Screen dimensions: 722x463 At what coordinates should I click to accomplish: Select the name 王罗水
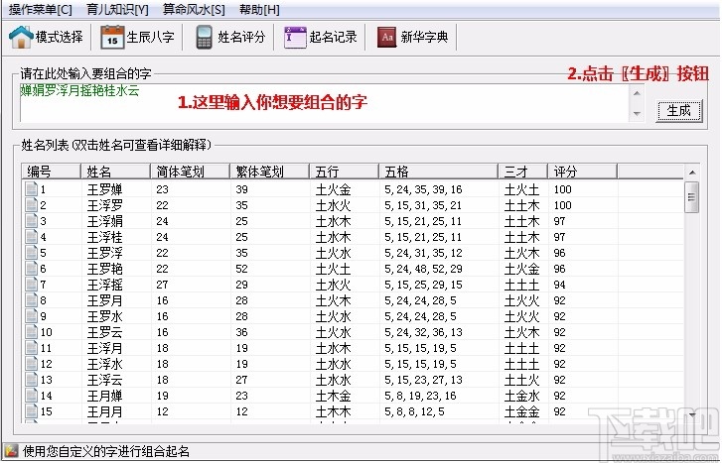105,316
